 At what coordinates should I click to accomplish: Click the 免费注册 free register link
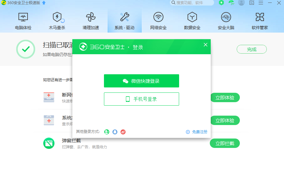click(x=199, y=132)
